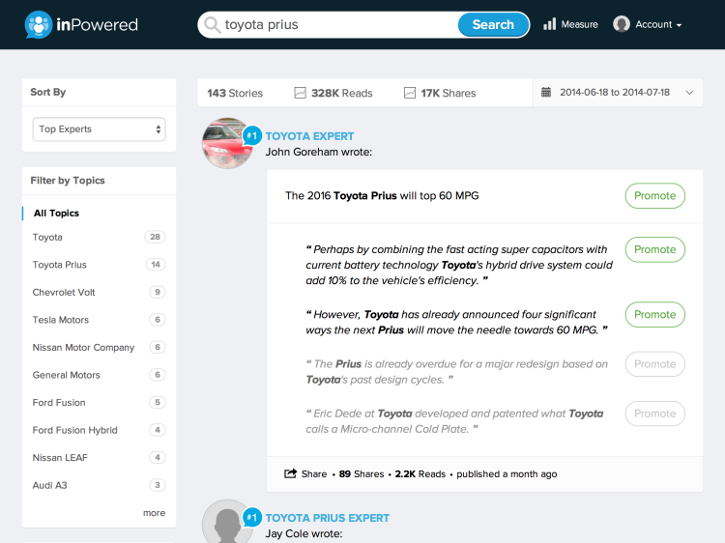The width and height of the screenshot is (725, 543).
Task: Click the 28 count badge beside Toyota
Action: click(x=155, y=237)
